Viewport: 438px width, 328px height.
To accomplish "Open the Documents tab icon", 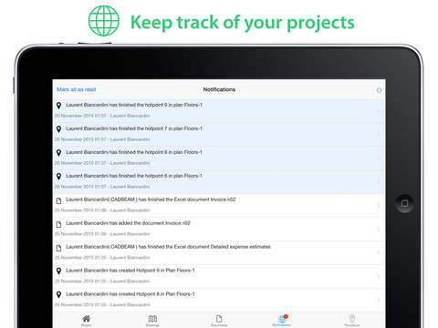I will coord(219,321).
